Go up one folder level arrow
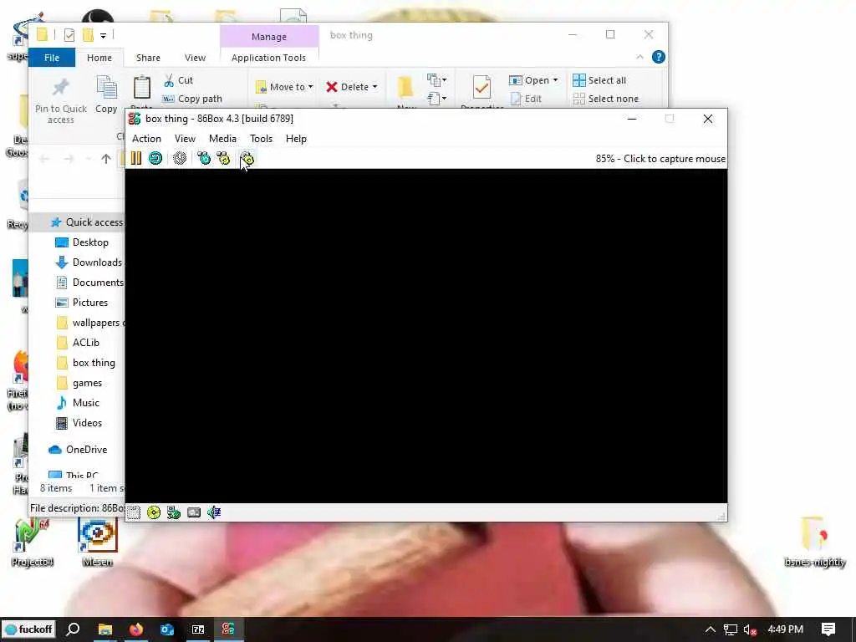 [x=106, y=159]
